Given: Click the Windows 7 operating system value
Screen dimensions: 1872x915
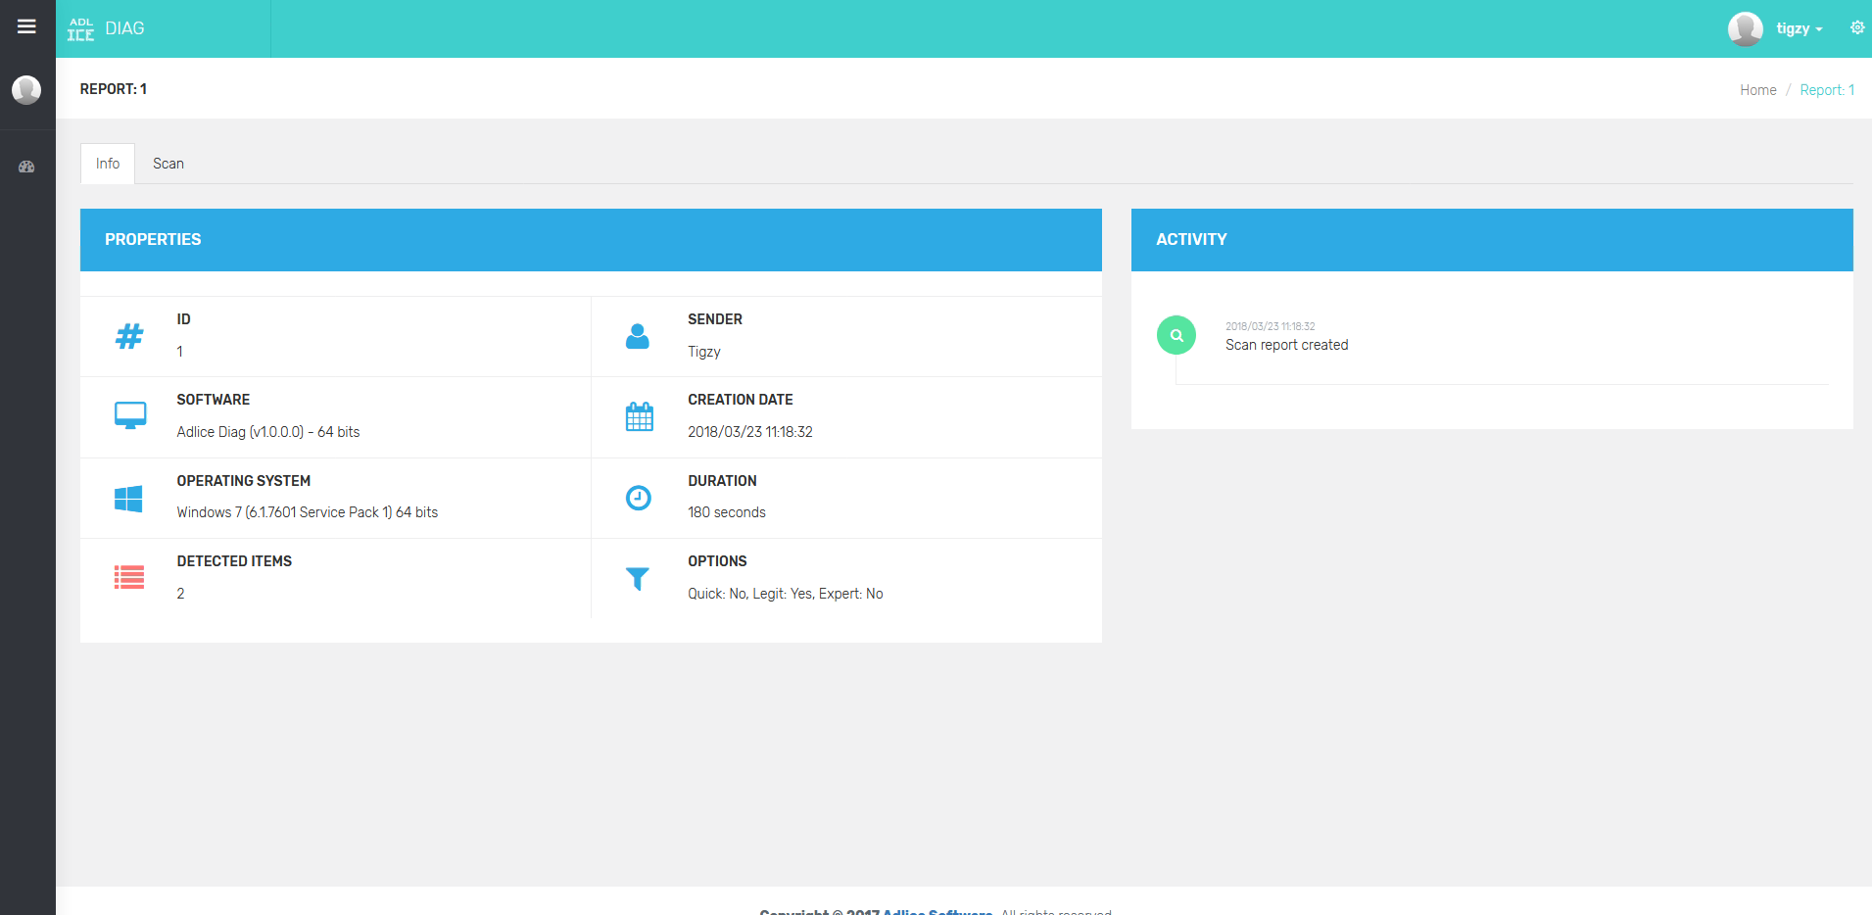Looking at the screenshot, I should click(x=308, y=512).
